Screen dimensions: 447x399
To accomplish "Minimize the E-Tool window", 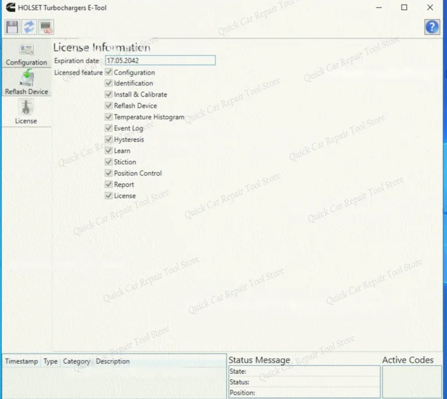I will click(378, 8).
